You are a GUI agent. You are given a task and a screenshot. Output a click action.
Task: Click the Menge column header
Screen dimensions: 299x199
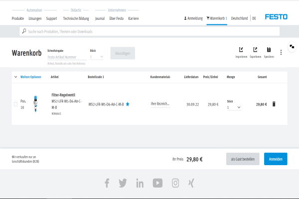(231, 77)
